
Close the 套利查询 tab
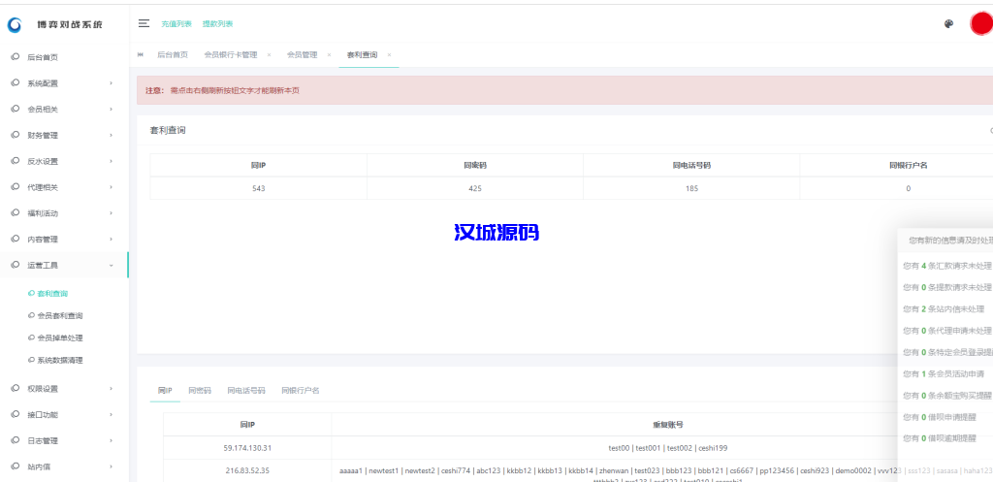(x=390, y=55)
